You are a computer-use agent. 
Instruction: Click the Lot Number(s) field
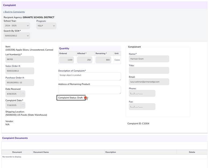20,59
